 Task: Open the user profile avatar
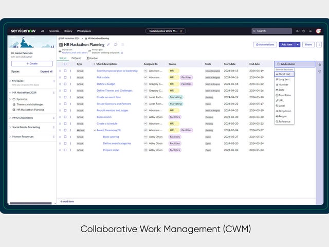click(x=318, y=31)
